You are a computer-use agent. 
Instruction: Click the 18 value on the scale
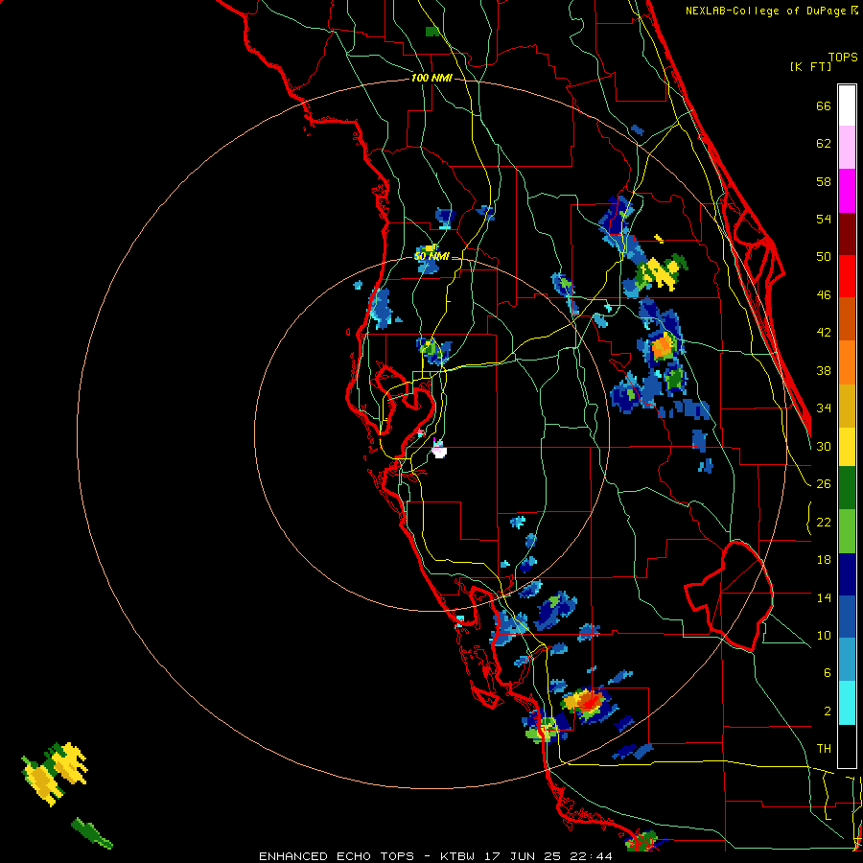(x=824, y=560)
